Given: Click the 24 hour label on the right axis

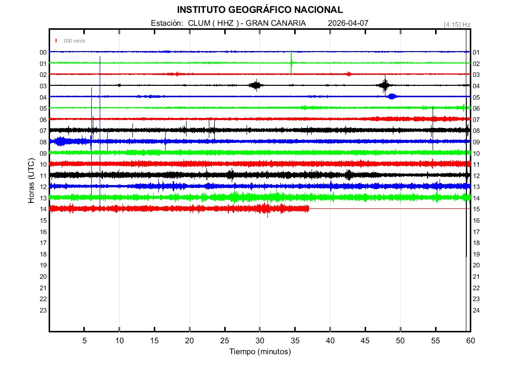Looking at the screenshot, I should click(x=476, y=311).
